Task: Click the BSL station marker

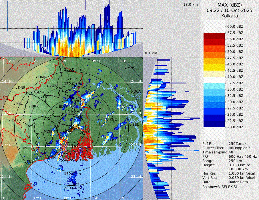Action: [130, 125]
